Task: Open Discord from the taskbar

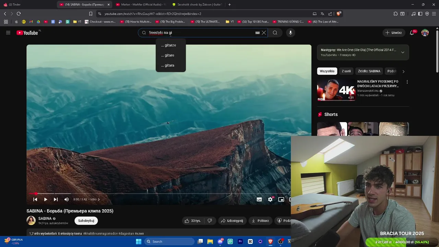Action: (220, 242)
